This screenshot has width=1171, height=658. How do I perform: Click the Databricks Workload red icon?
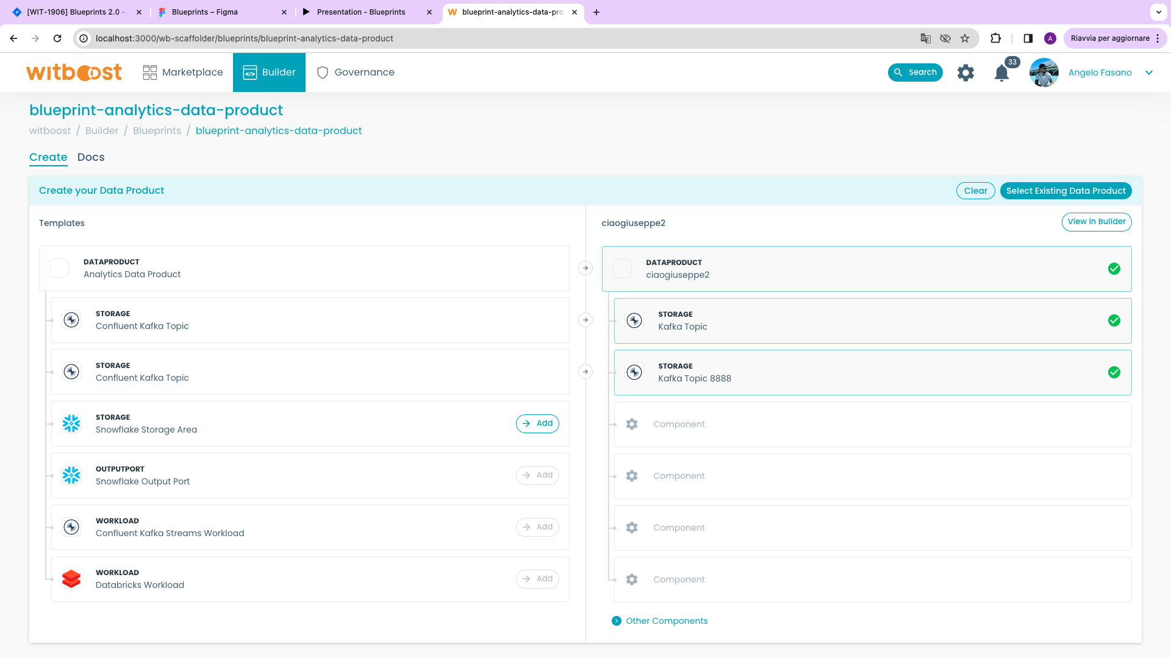coord(71,579)
